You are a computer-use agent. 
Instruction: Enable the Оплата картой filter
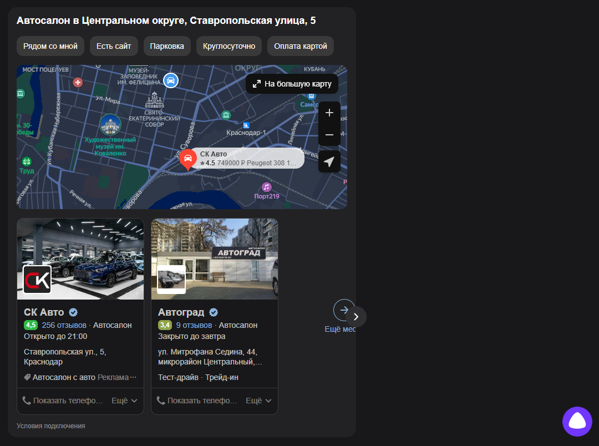[x=301, y=46]
